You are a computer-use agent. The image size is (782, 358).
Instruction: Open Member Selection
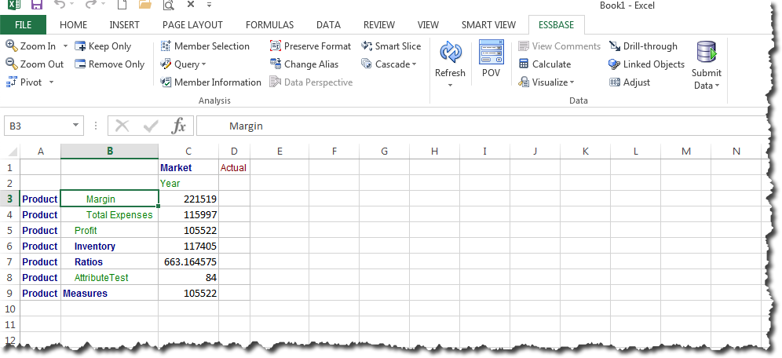[x=204, y=46]
